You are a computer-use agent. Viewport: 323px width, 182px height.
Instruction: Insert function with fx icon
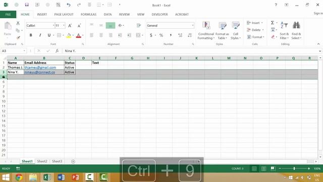tap(57, 51)
